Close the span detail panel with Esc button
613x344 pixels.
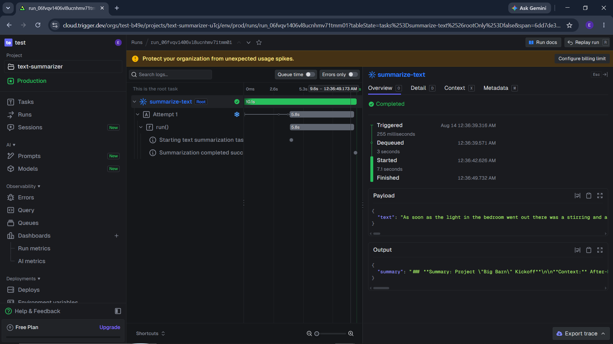pyautogui.click(x=600, y=75)
